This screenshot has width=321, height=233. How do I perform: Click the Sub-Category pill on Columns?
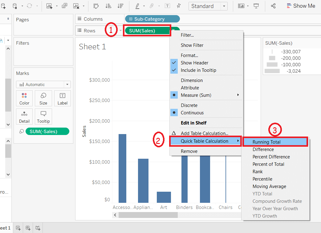pyautogui.click(x=152, y=19)
